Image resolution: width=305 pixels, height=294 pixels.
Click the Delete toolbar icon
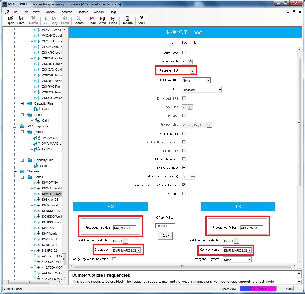(x=33, y=18)
